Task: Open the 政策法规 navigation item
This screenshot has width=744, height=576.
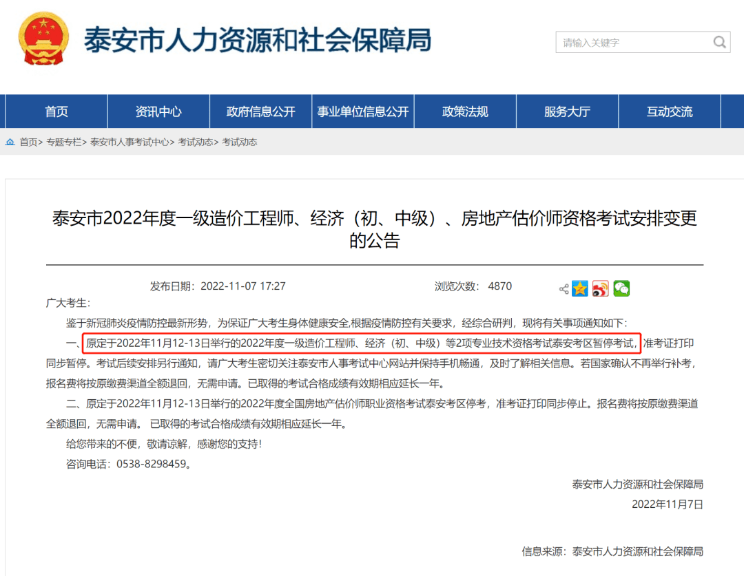Action: point(465,111)
